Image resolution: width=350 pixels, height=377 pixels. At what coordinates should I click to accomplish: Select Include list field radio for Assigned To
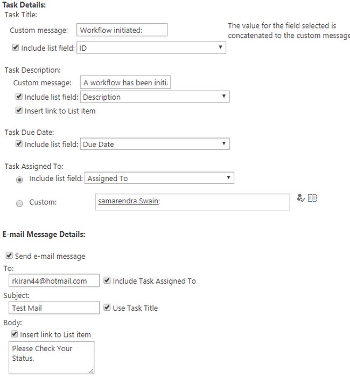tap(20, 179)
